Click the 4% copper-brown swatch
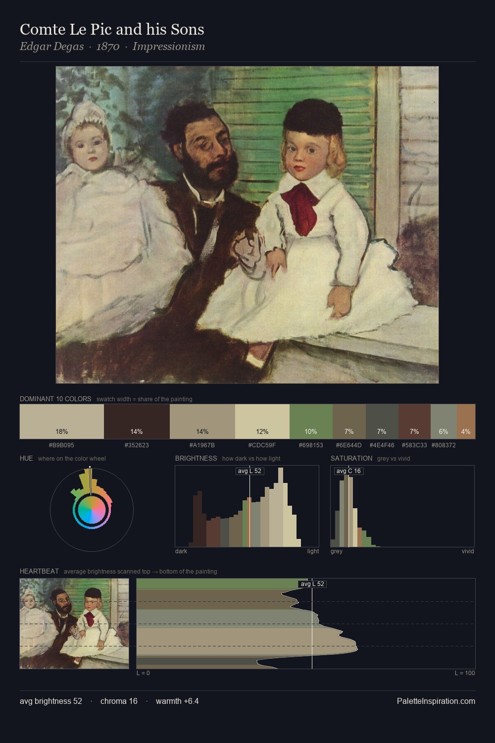 pyautogui.click(x=466, y=422)
